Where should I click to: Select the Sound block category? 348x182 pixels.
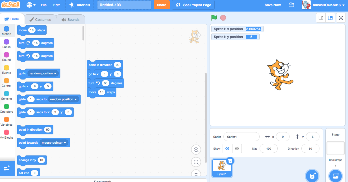click(x=6, y=57)
